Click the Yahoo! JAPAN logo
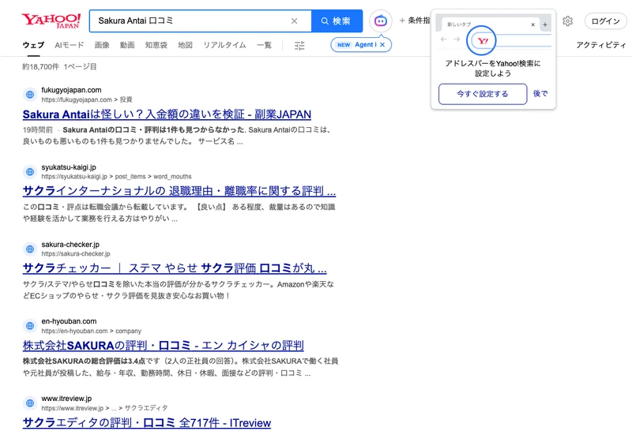Image resolution: width=632 pixels, height=431 pixels. click(51, 21)
